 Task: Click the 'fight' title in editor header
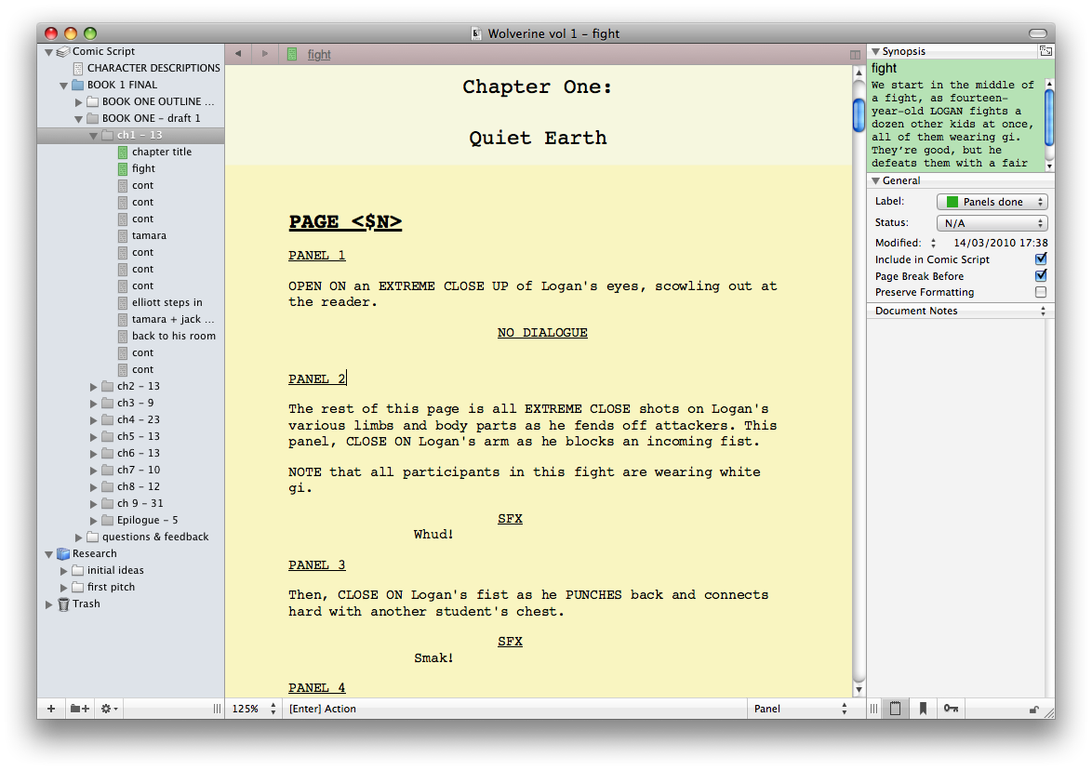point(319,55)
